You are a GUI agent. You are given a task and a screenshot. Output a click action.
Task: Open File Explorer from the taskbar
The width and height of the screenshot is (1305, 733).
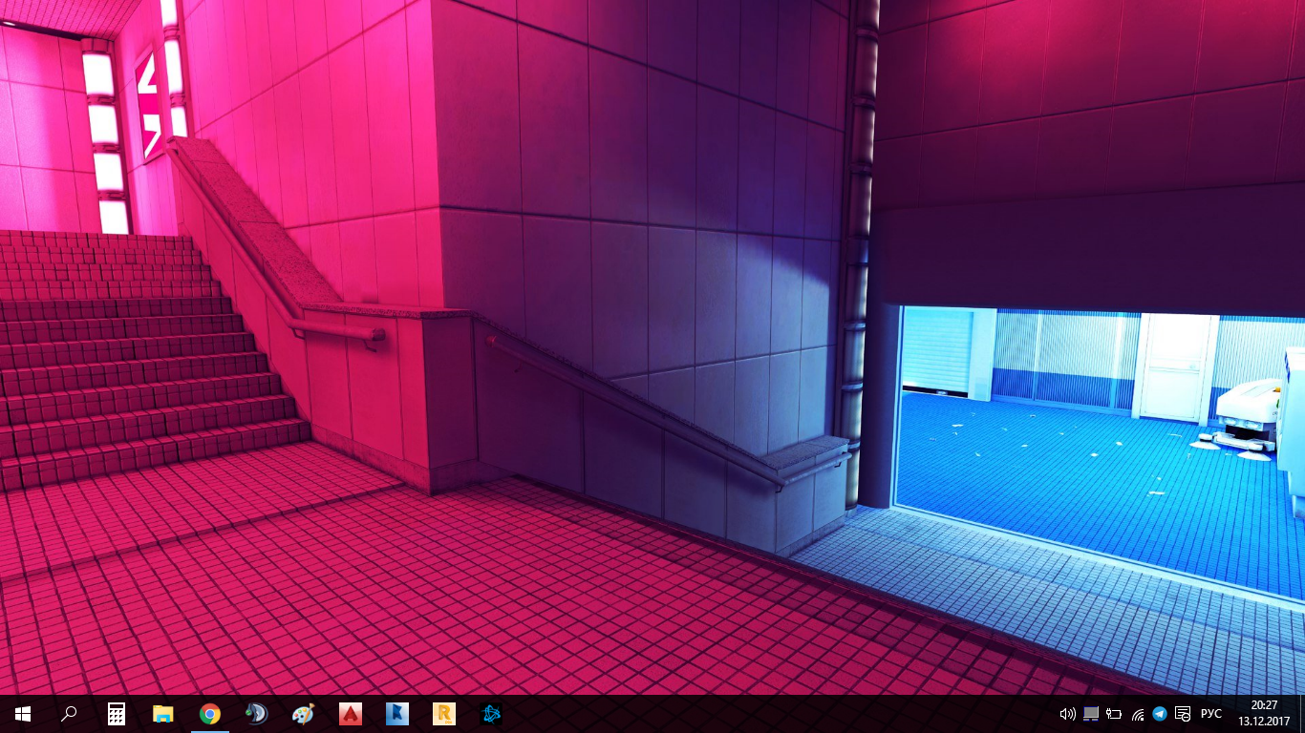pyautogui.click(x=163, y=714)
